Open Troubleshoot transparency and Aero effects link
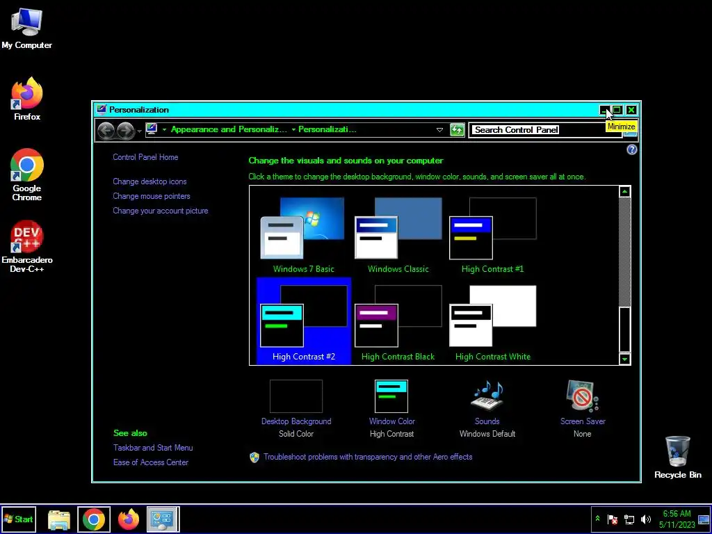The height and width of the screenshot is (534, 712). point(368,457)
